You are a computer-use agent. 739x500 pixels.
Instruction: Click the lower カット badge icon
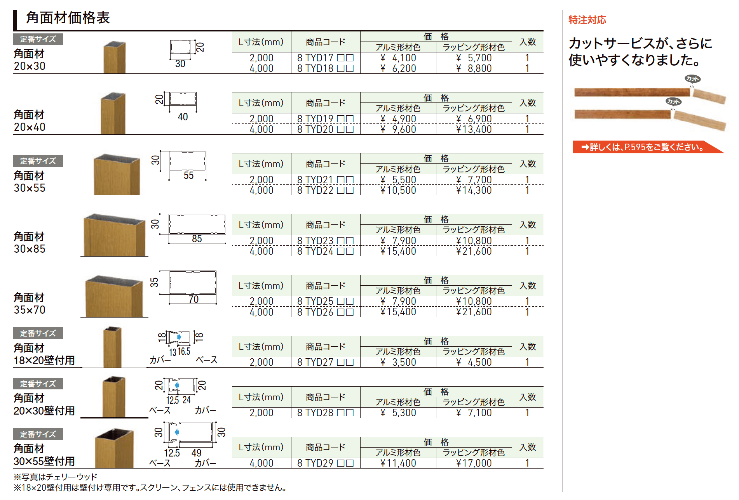pos(673,102)
